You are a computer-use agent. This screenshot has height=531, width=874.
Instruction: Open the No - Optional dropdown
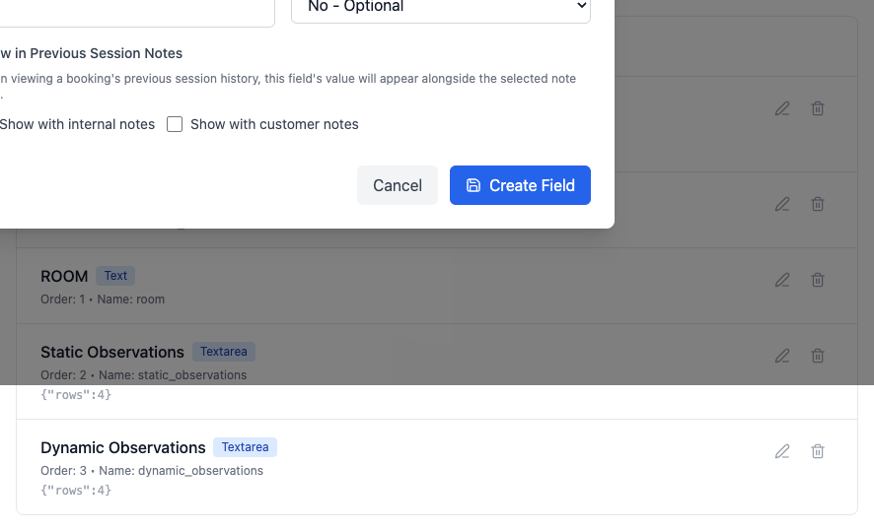tap(441, 7)
